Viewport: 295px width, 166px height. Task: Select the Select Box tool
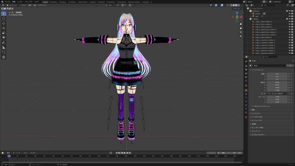3,14
